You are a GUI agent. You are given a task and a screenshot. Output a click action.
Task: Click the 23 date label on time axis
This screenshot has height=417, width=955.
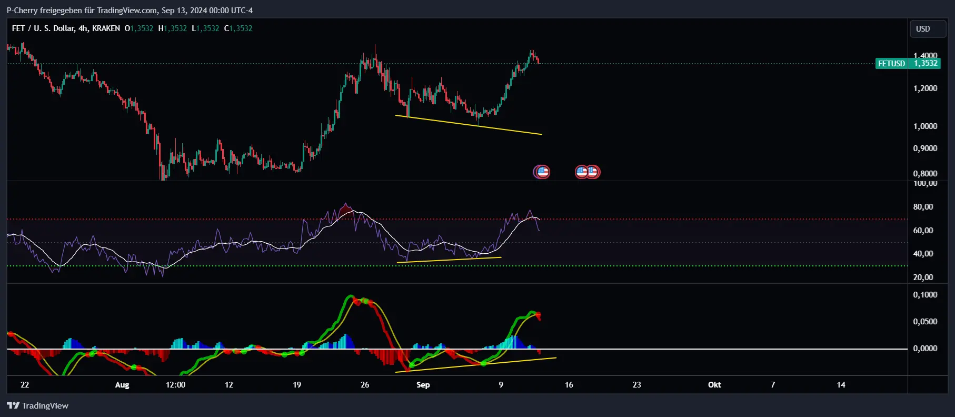click(x=636, y=385)
